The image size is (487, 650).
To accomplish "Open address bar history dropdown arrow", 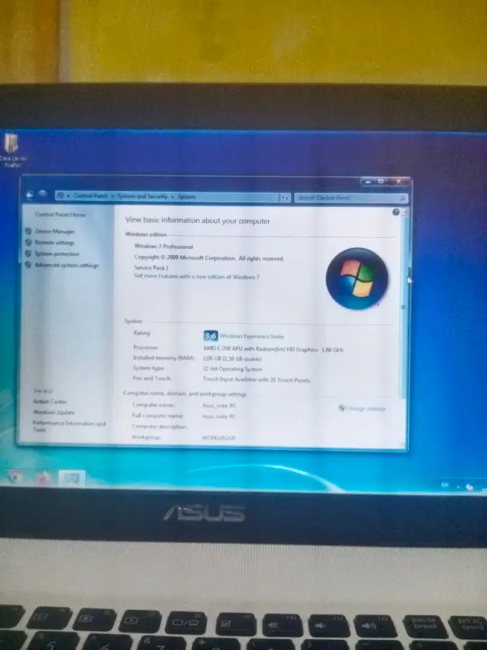I will click(x=275, y=198).
